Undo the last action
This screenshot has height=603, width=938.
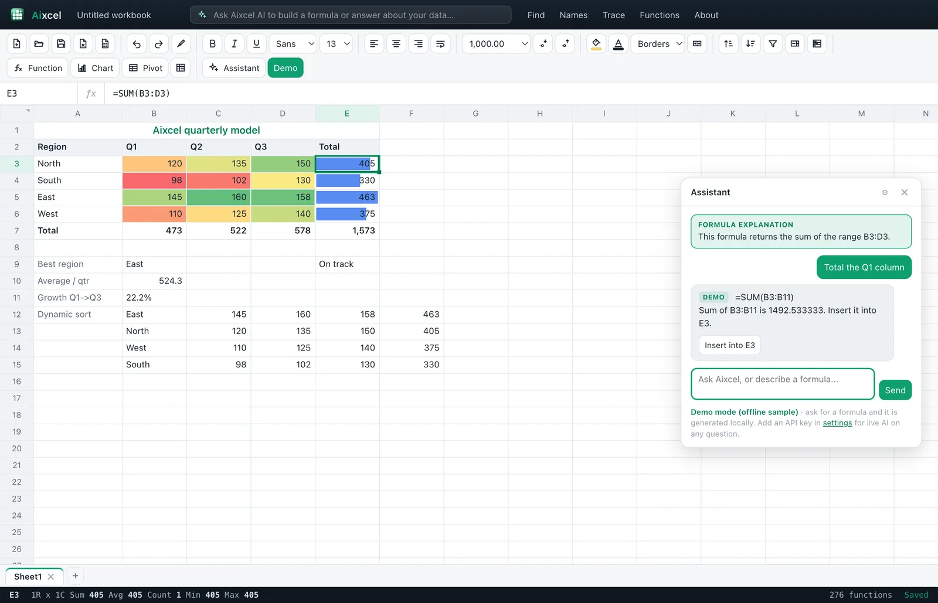(x=137, y=44)
